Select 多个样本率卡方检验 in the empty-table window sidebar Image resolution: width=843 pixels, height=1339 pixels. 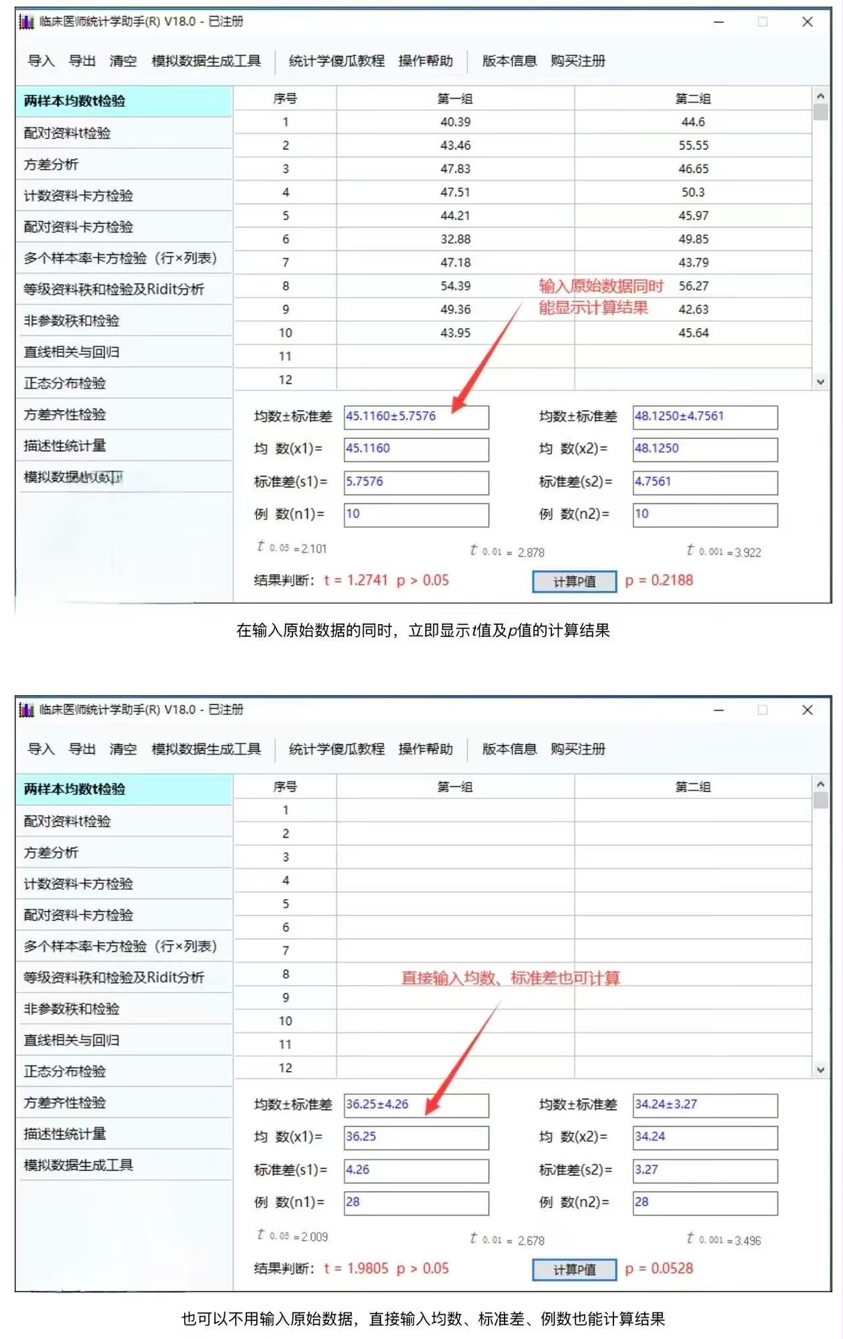click(124, 946)
